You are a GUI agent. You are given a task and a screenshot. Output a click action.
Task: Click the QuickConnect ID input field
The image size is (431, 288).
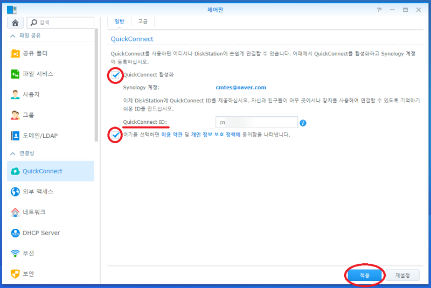pyautogui.click(x=256, y=122)
